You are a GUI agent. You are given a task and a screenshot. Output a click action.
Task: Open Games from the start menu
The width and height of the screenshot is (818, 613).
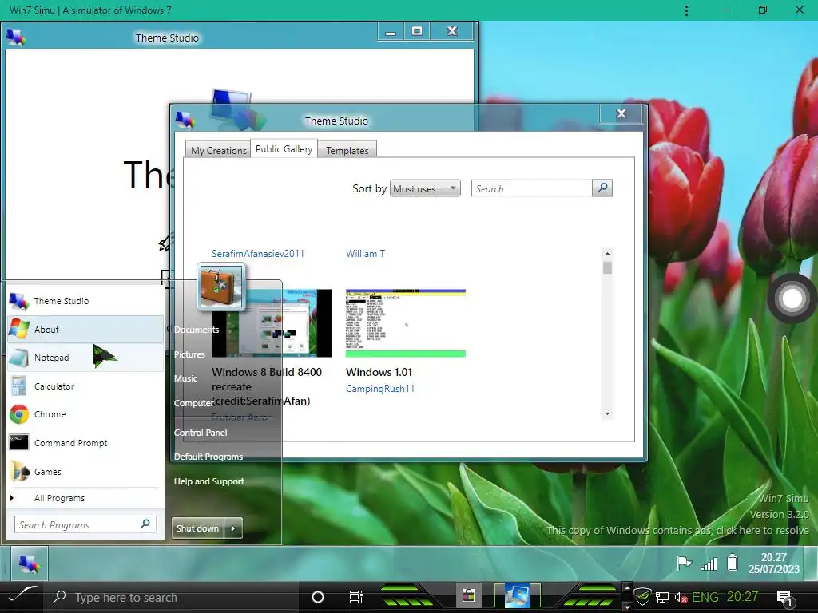[x=85, y=472]
